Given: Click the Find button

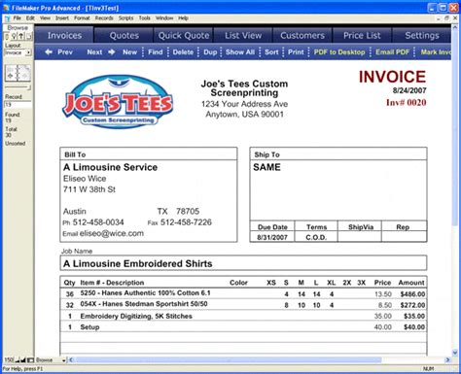Looking at the screenshot, I should point(156,51).
